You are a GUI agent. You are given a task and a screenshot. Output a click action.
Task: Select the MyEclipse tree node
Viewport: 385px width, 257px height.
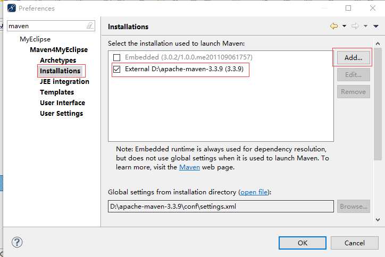click(x=35, y=39)
